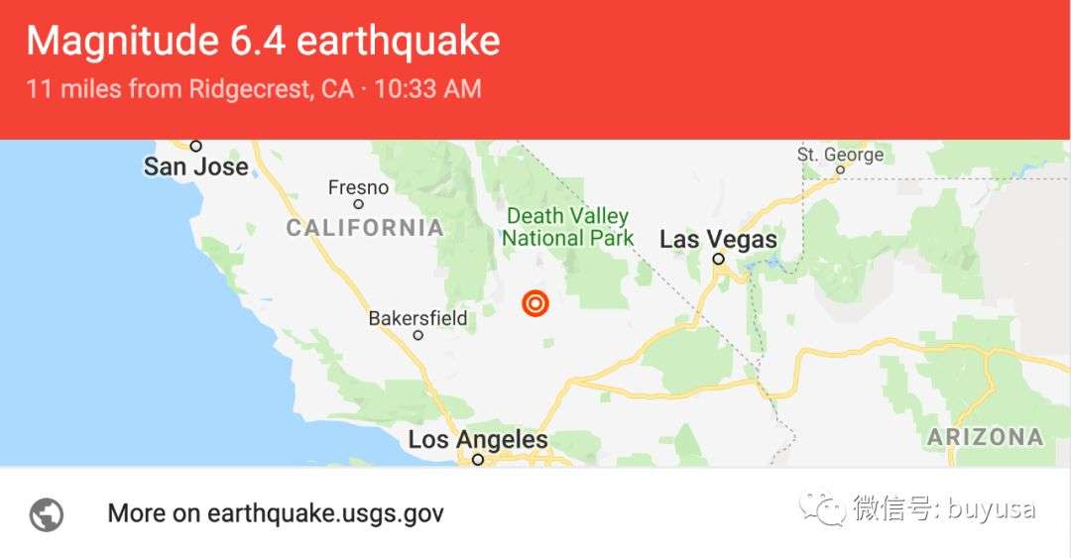This screenshot has width=1071, height=558.
Task: Select the Las Vegas text label
Action: (x=719, y=239)
